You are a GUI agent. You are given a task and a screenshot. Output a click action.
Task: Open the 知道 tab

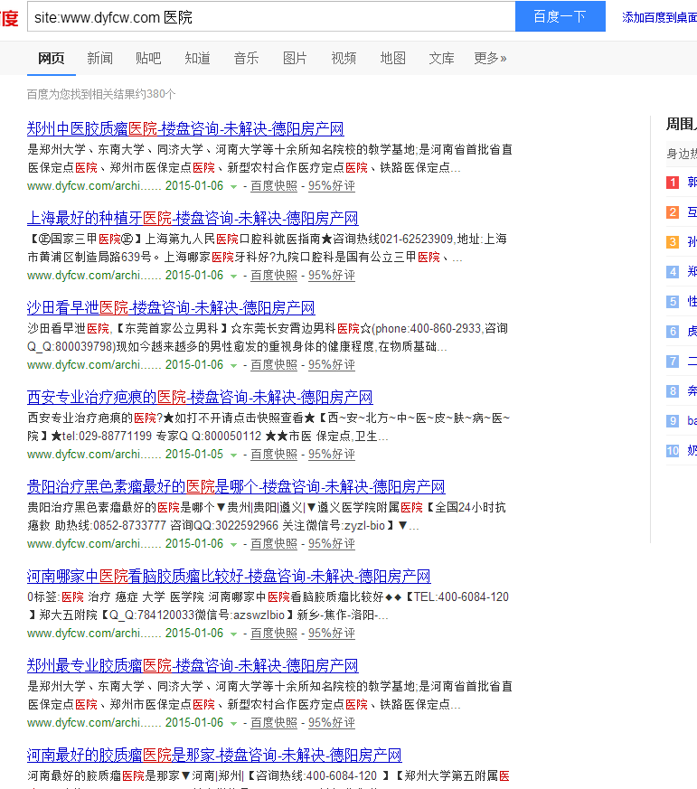click(x=197, y=59)
